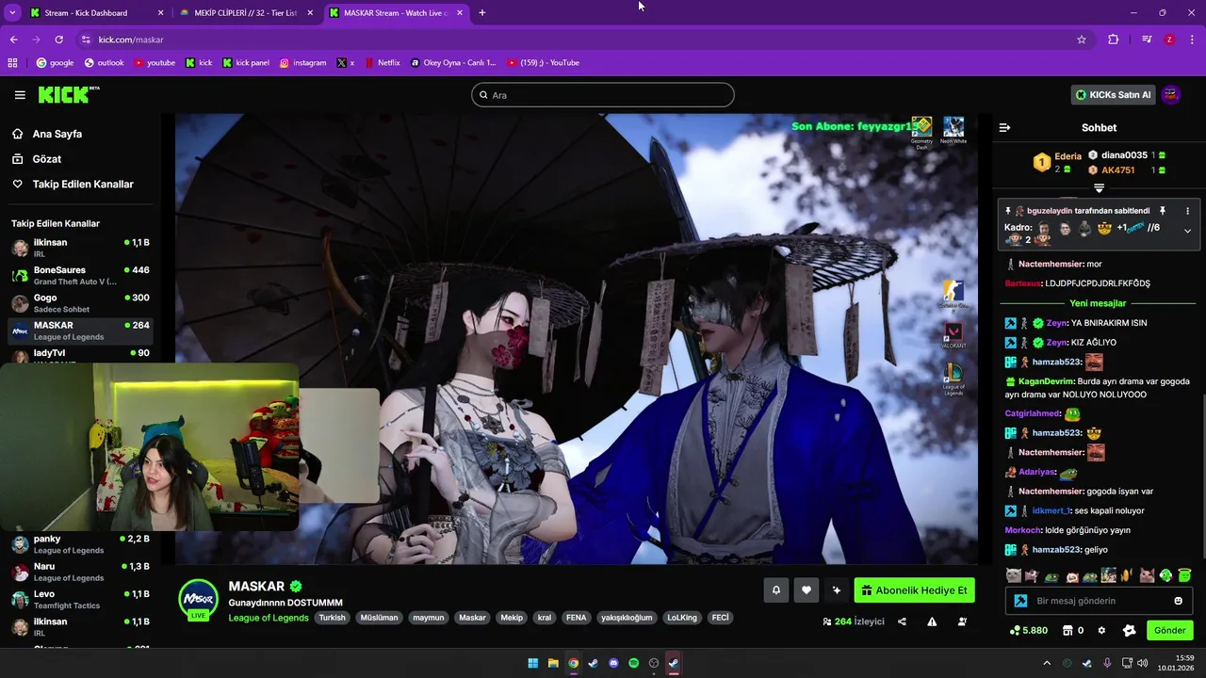Switch to MEKİP CLİPLERİ Tier List tab
The image size is (1206, 678).
pyautogui.click(x=245, y=13)
